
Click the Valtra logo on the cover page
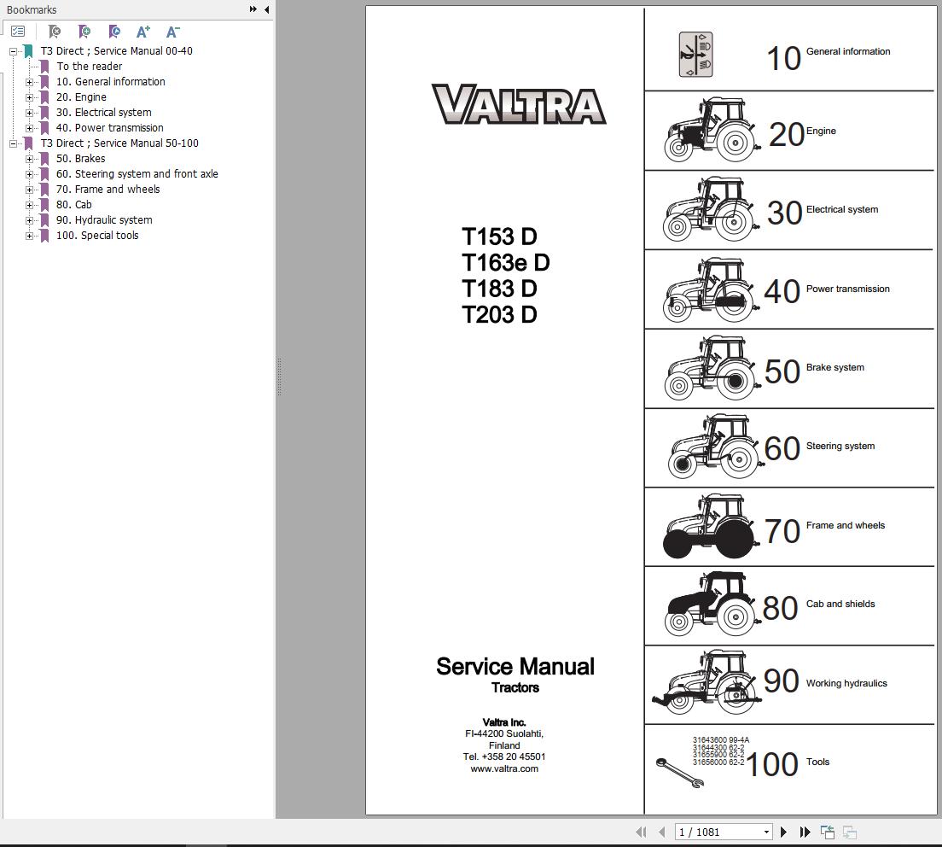tap(519, 104)
